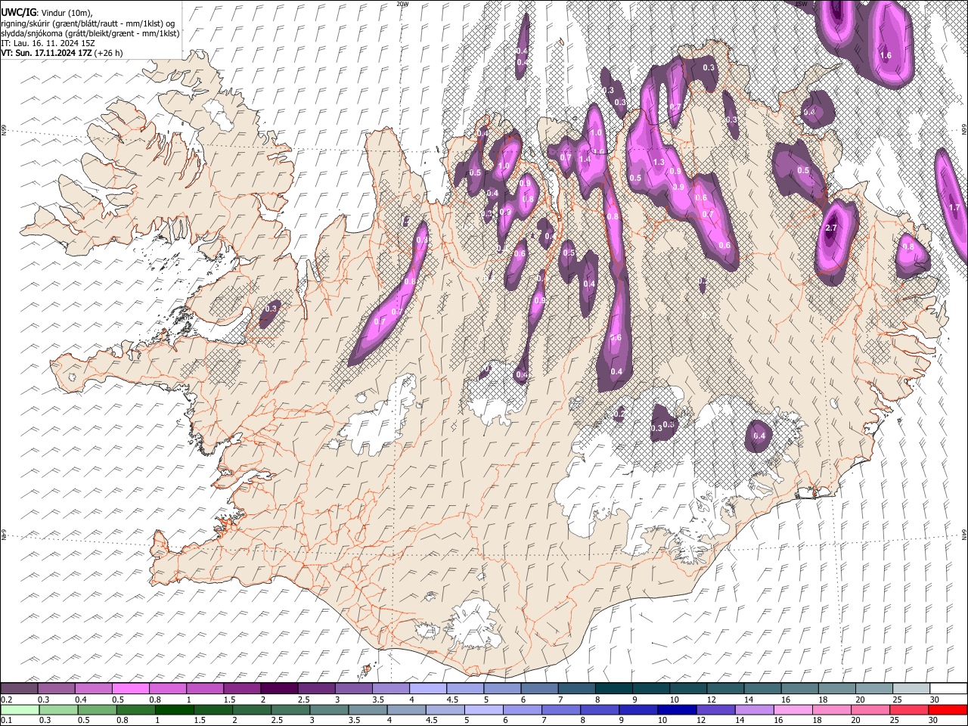Click the 'VT: Sun. 17.11.2024 17Z' valid time
Screen dimensions: 968x726
[47, 53]
